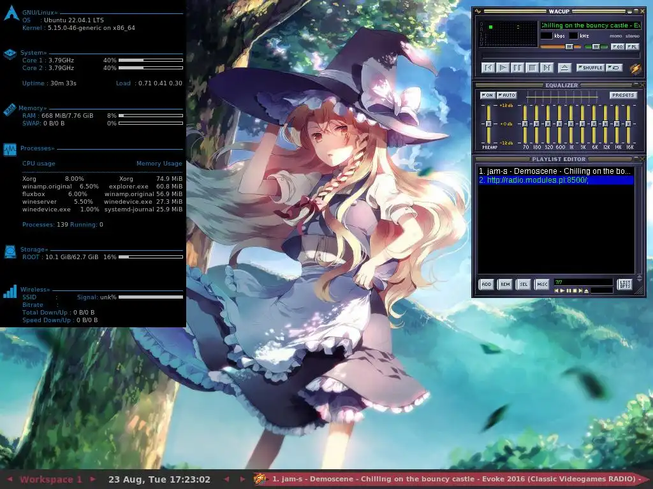The width and height of the screenshot is (653, 489).
Task: Open the WACUP main menu icon in titlebar
Action: pyautogui.click(x=478, y=11)
